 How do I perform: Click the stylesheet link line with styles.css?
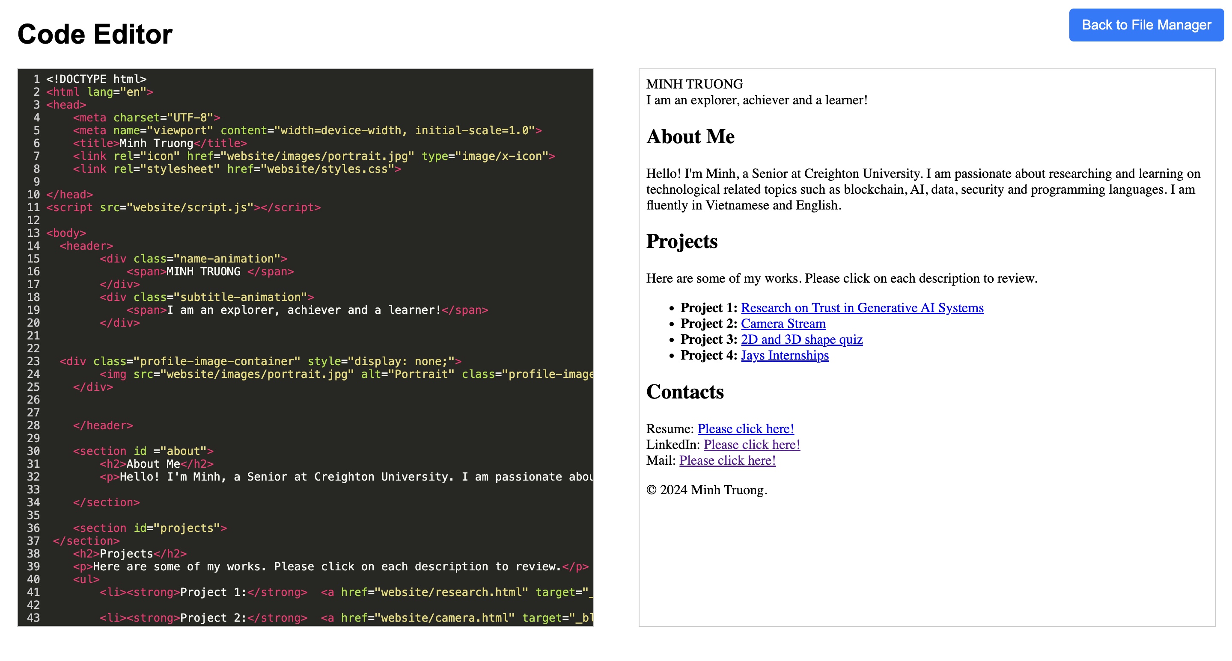[x=237, y=168]
